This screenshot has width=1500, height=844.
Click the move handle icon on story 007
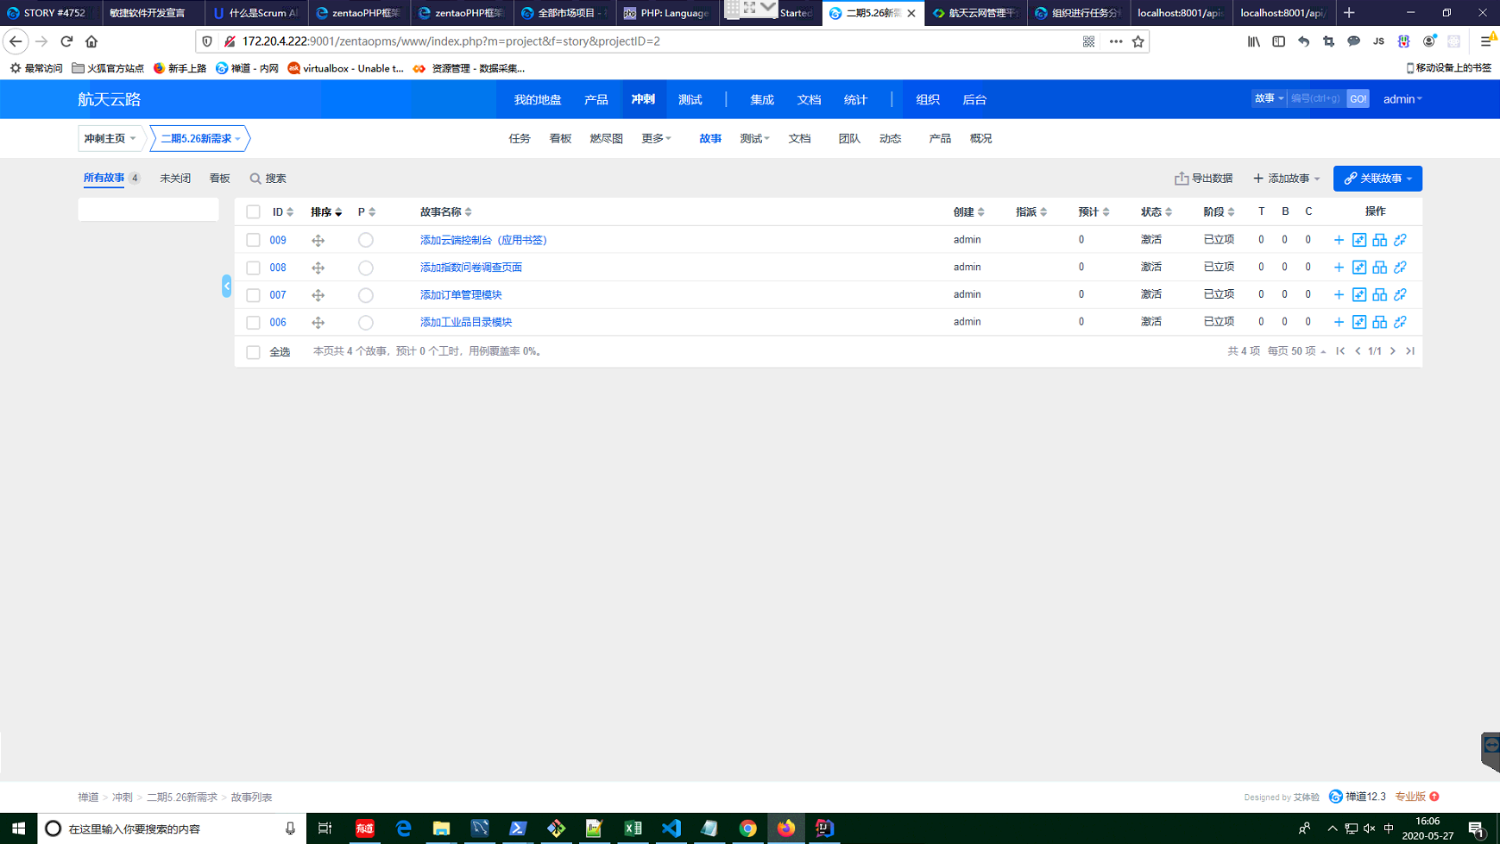coord(318,295)
